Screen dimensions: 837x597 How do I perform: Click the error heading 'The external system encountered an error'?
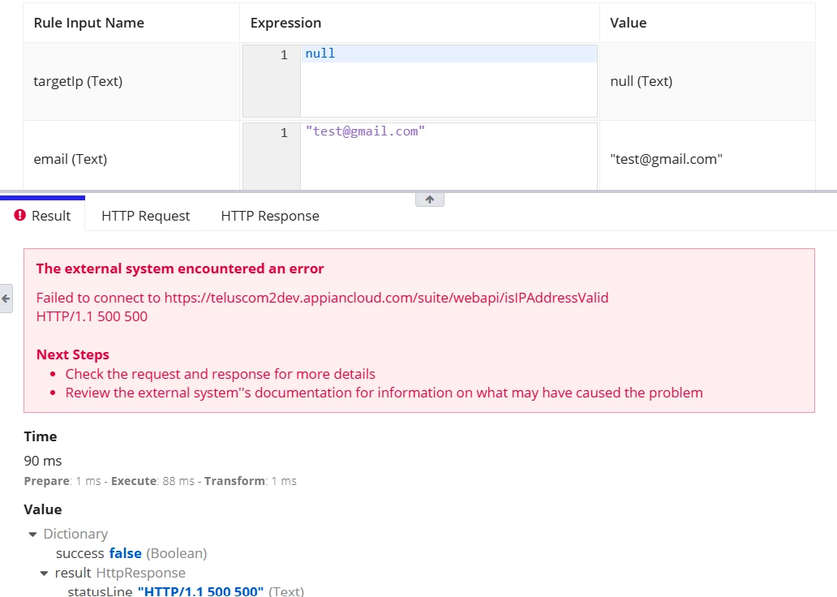pyautogui.click(x=180, y=268)
